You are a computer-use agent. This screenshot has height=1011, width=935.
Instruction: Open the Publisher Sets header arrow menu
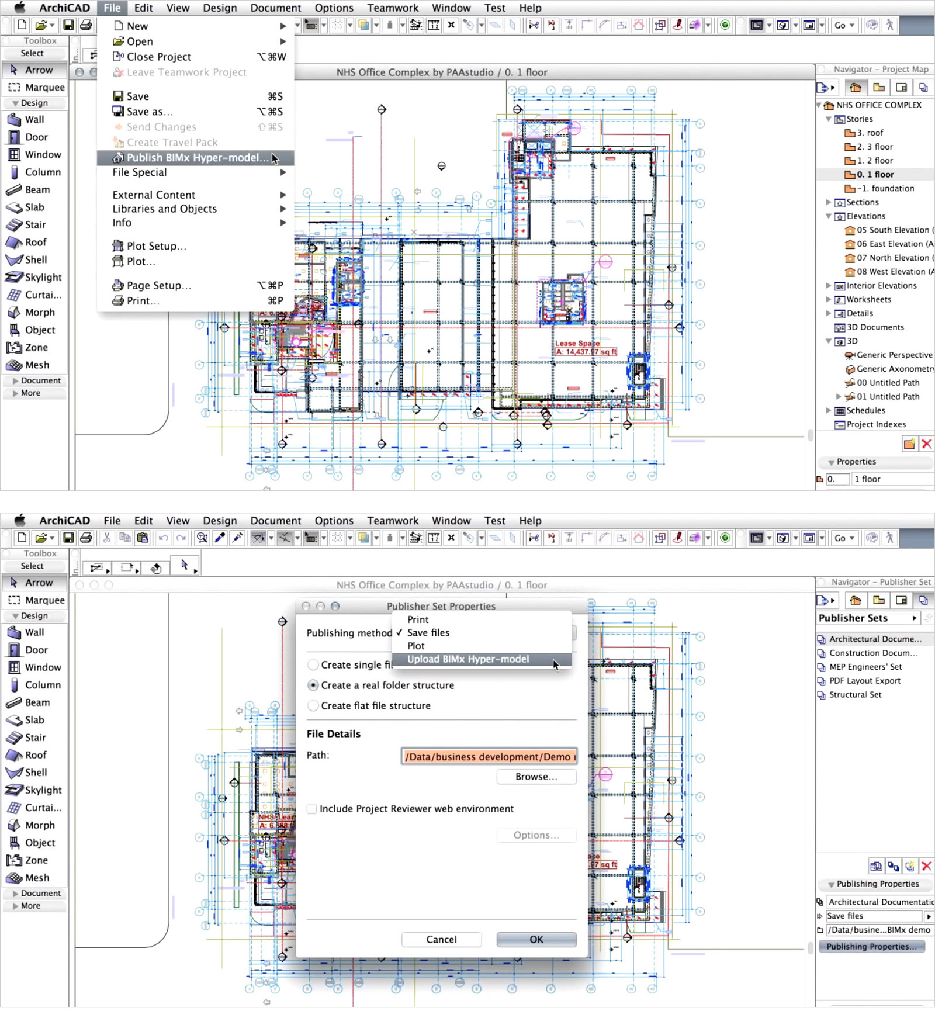point(915,618)
